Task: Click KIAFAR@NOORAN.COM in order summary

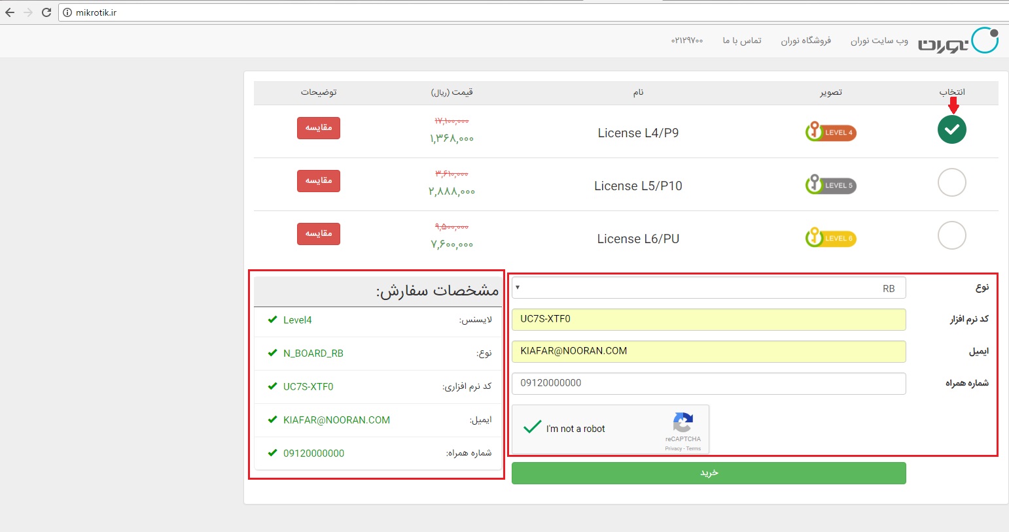Action: (x=336, y=420)
